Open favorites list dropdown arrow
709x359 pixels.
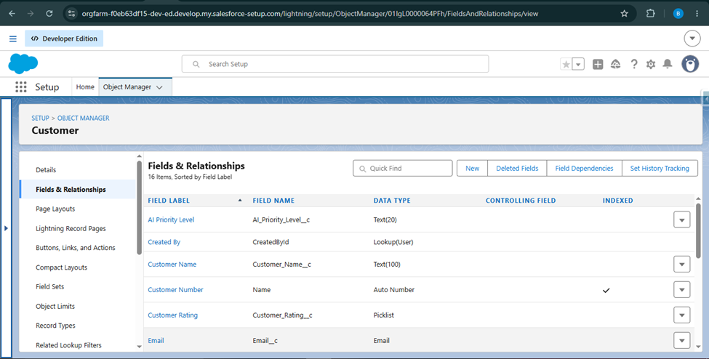coord(578,64)
